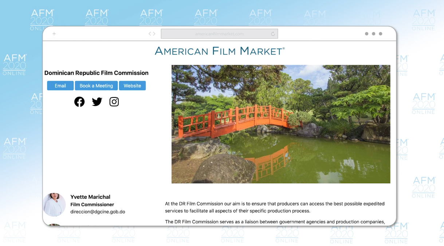Click the plus icon for new tab
444x246 pixels.
[x=54, y=34]
